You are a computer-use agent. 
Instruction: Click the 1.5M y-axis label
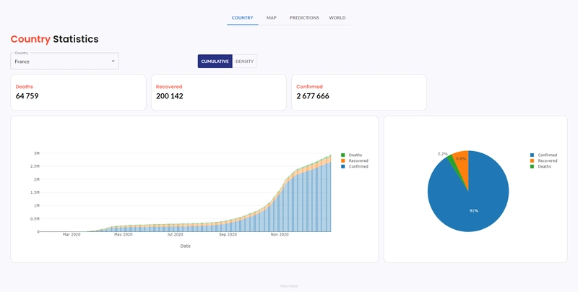pyautogui.click(x=35, y=192)
